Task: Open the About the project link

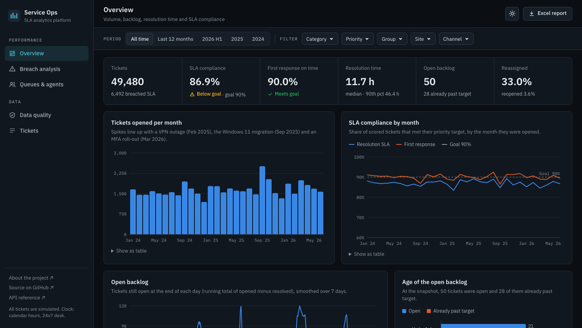Action: click(x=31, y=278)
